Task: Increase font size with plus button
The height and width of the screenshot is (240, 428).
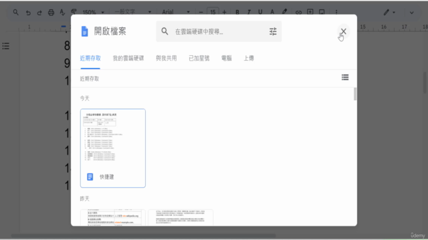Action: pos(225,12)
